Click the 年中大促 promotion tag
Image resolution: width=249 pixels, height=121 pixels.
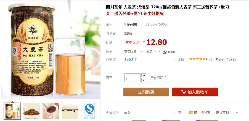133,42
